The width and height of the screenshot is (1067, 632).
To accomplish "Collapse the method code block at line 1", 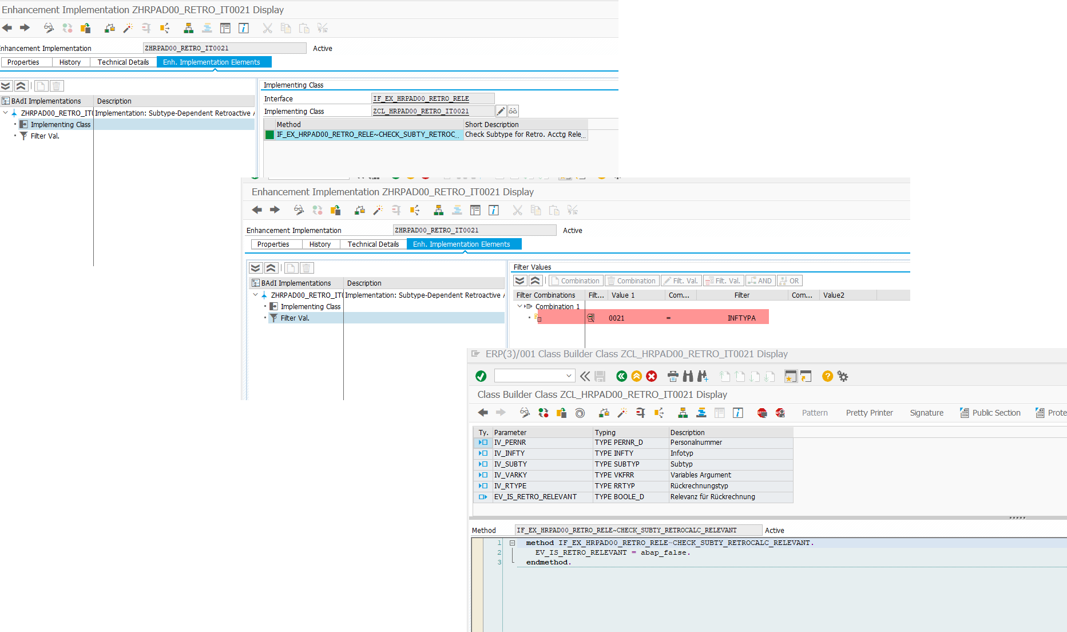I will (x=513, y=543).
